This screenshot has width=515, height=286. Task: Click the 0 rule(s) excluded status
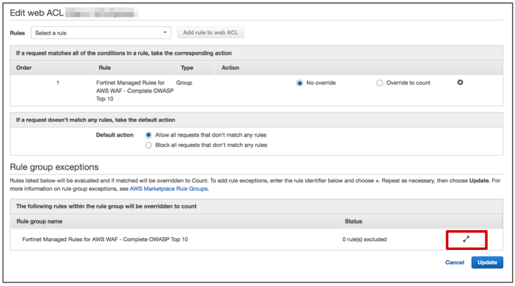click(364, 239)
